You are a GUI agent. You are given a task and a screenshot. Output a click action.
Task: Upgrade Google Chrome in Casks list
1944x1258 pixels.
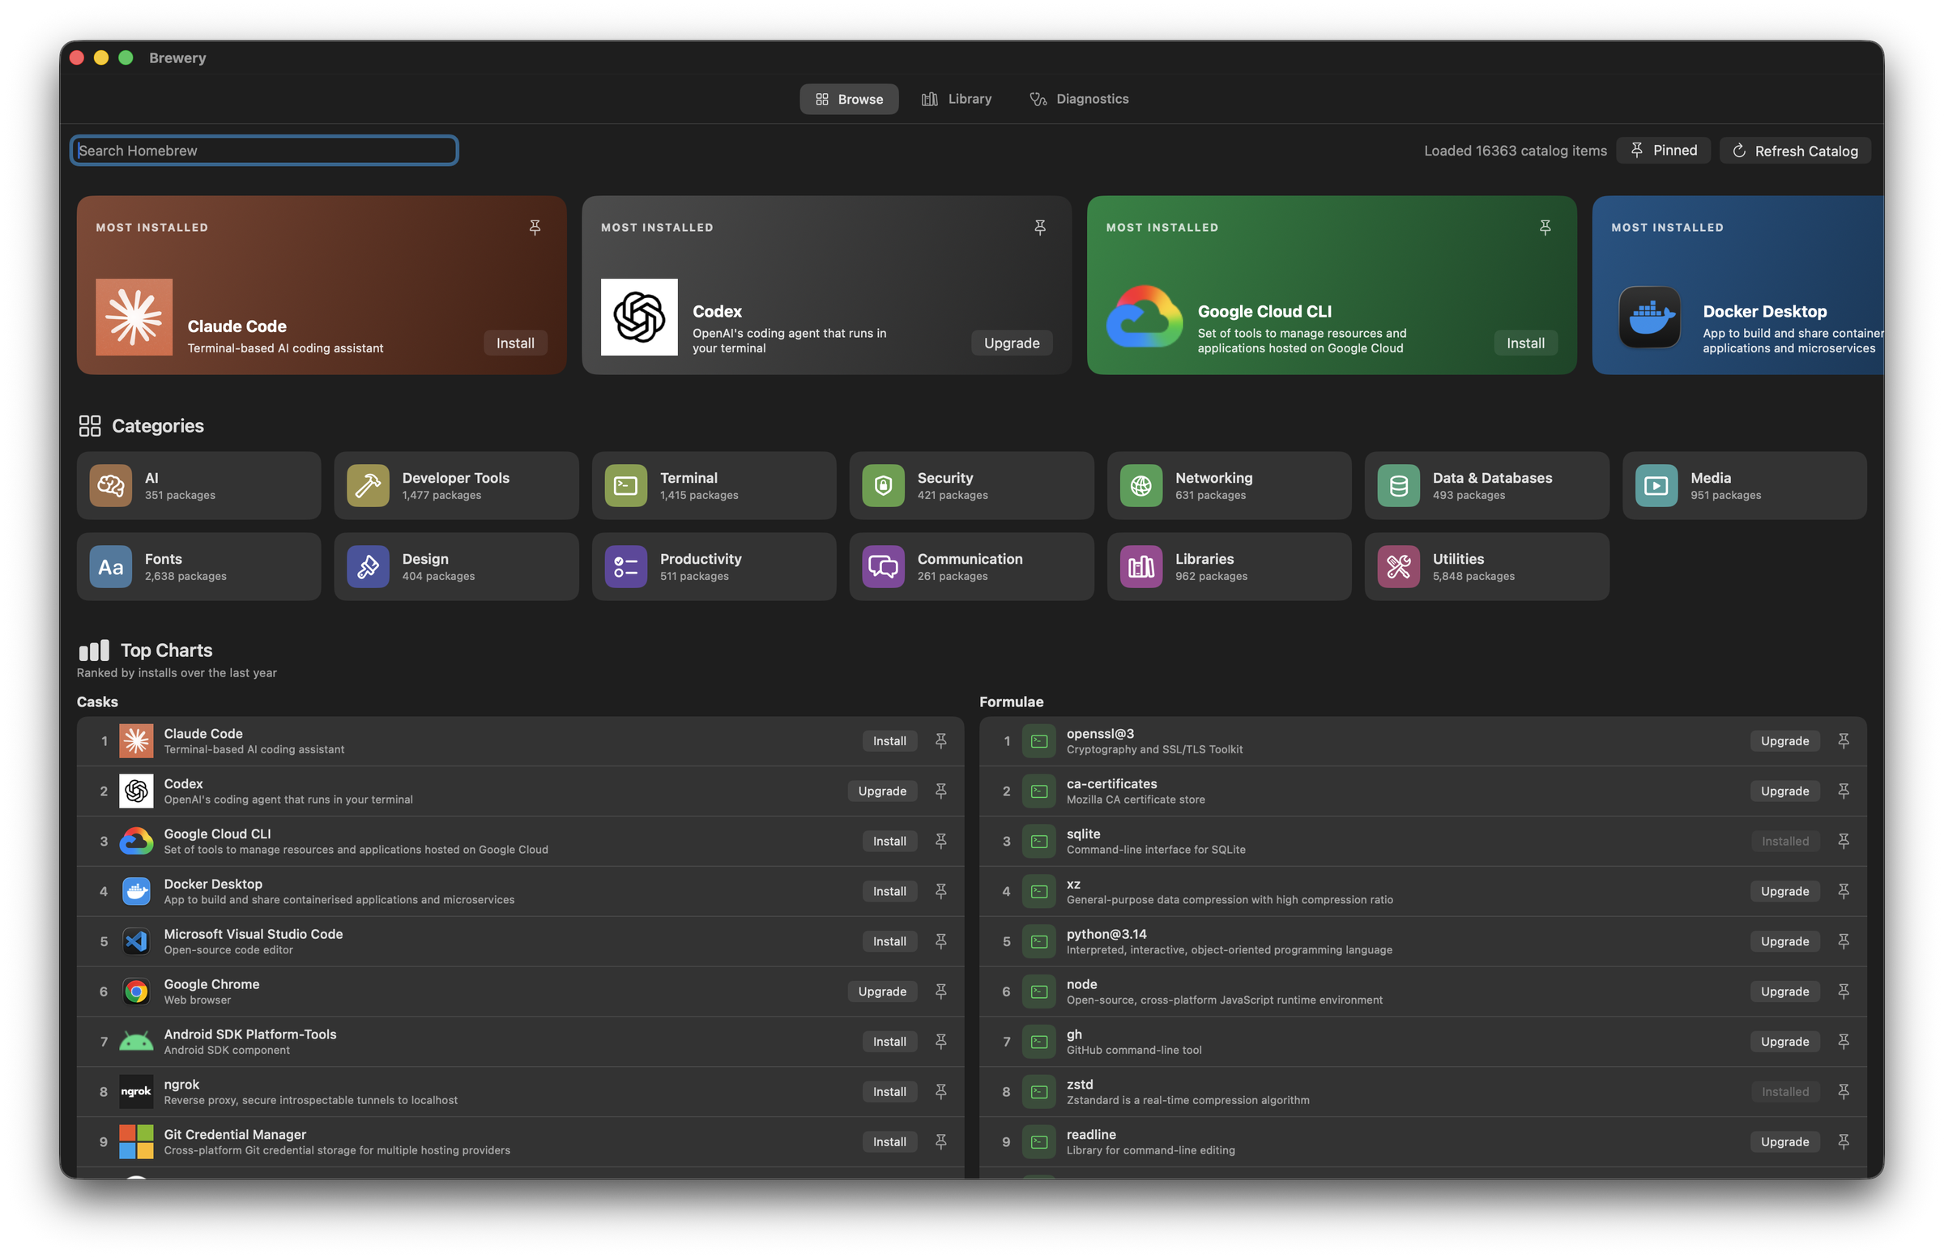pos(882,991)
